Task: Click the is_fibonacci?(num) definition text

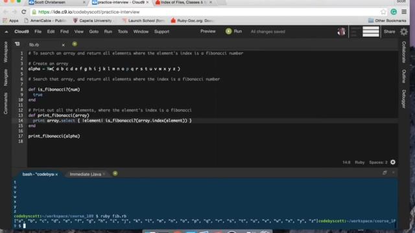Action: 59,89
